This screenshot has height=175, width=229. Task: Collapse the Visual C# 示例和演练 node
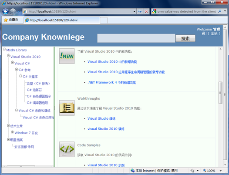(17, 110)
